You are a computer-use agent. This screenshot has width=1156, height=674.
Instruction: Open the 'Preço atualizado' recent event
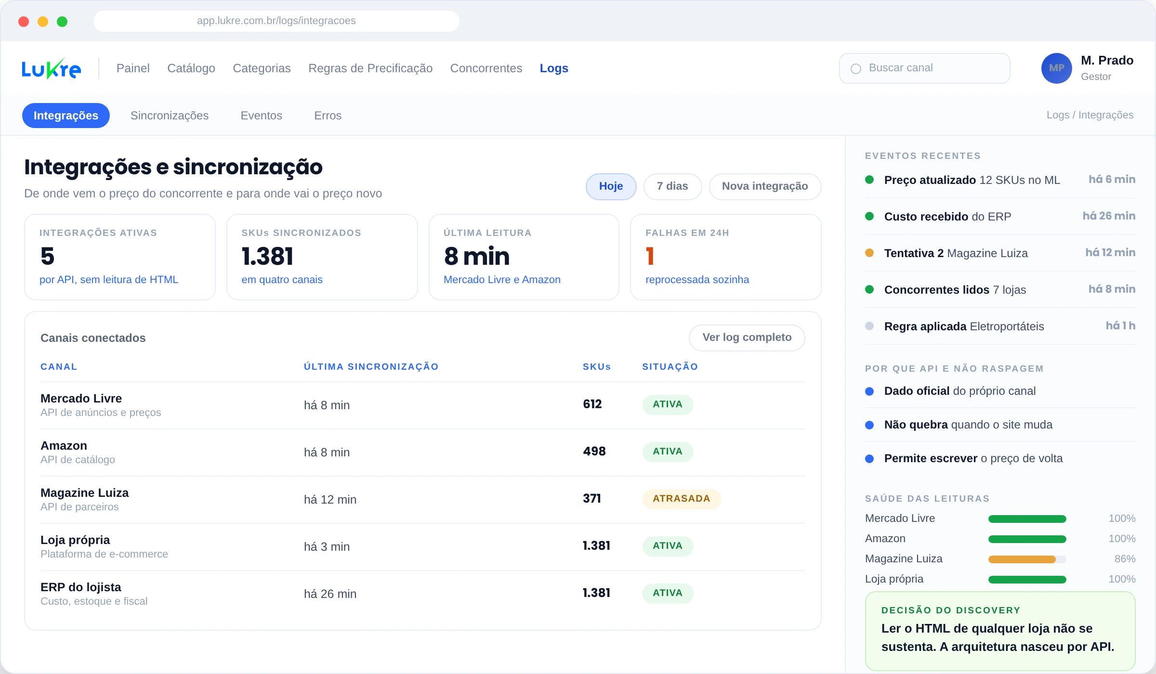pos(1000,180)
